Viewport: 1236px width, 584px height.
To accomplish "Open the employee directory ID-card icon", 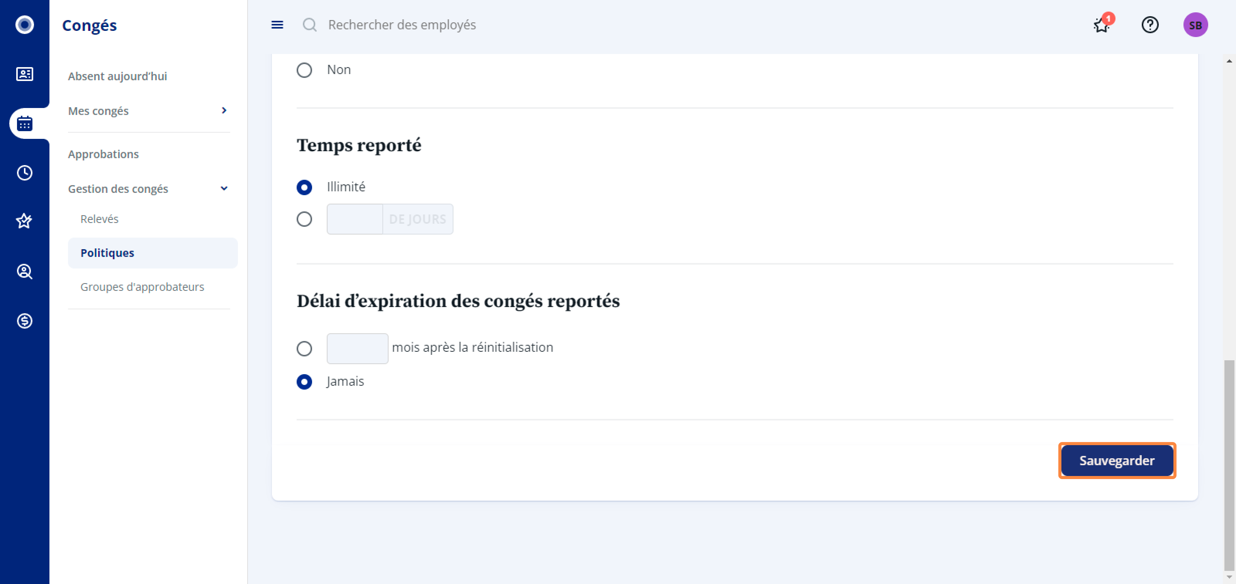I will [24, 74].
